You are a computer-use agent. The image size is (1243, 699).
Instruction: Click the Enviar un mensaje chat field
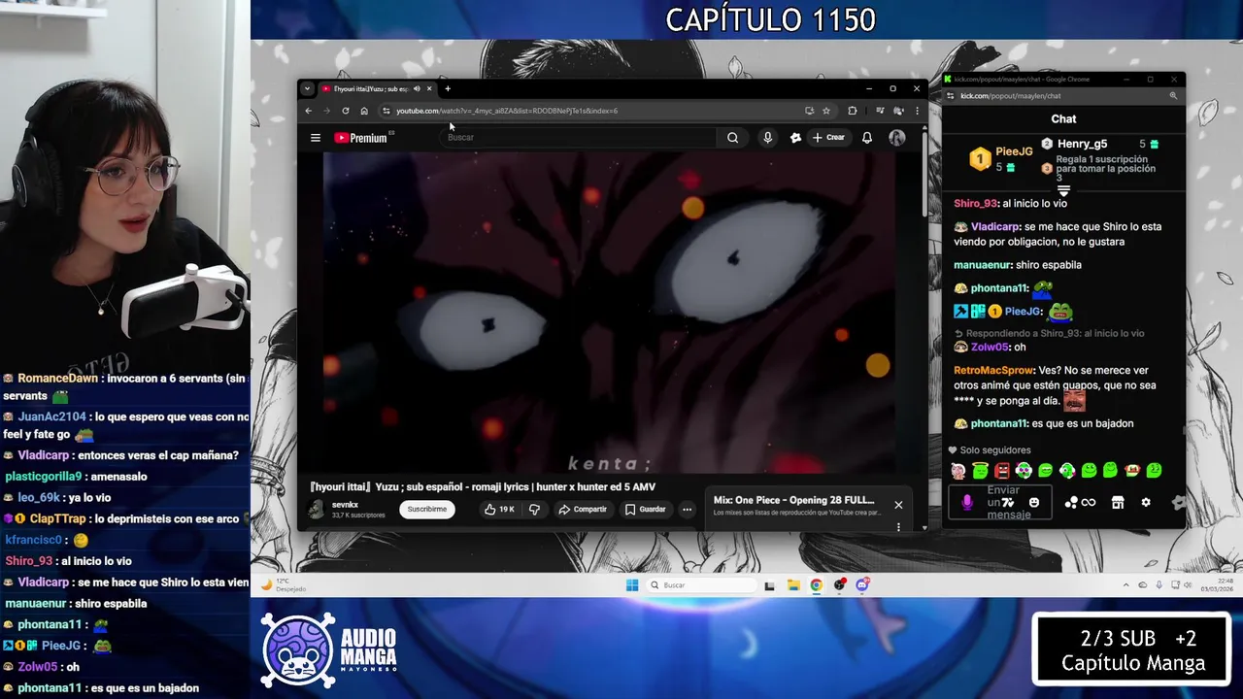(1000, 502)
